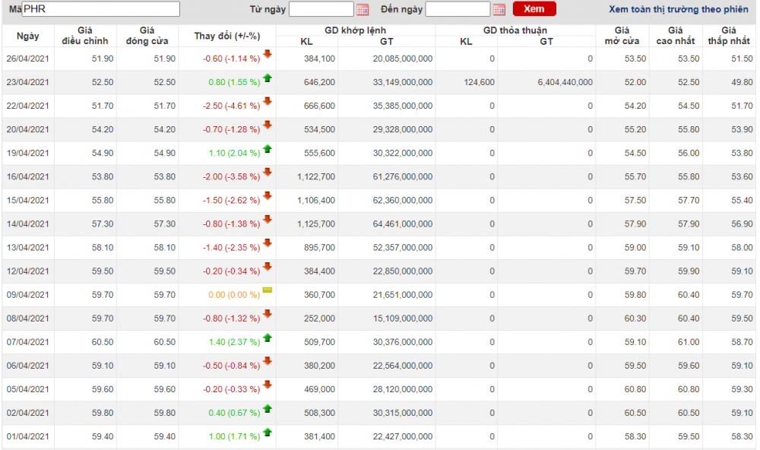Open the Đến ngày calendar picker icon
760x450 pixels.
(499, 9)
